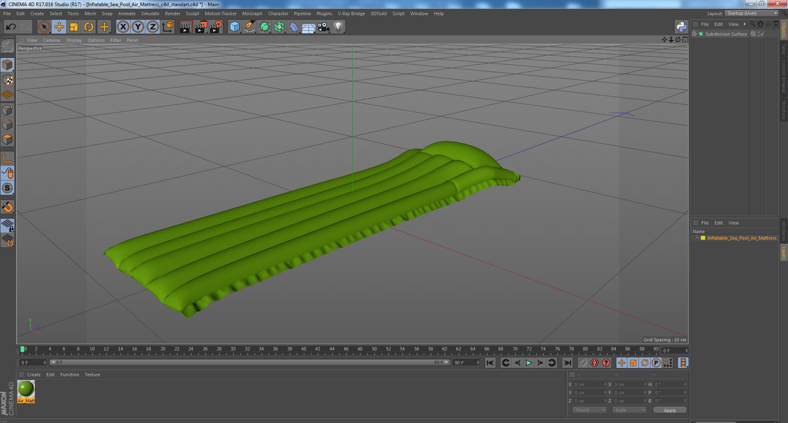Expand the Subdivision Surface object tree
The width and height of the screenshot is (788, 423).
click(694, 34)
